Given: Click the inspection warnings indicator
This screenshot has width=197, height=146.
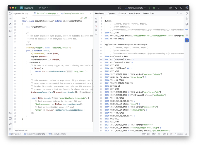Looking at the screenshot, I should pyautogui.click(x=84, y=18).
